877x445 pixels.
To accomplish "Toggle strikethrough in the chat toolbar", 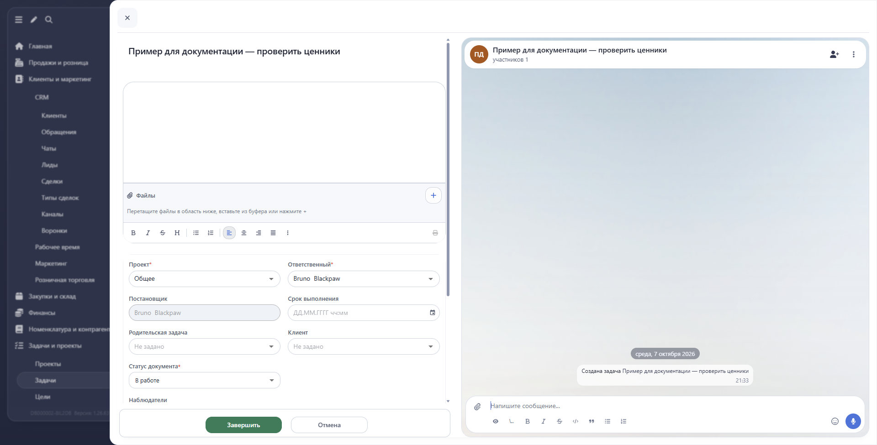I will pyautogui.click(x=560, y=421).
